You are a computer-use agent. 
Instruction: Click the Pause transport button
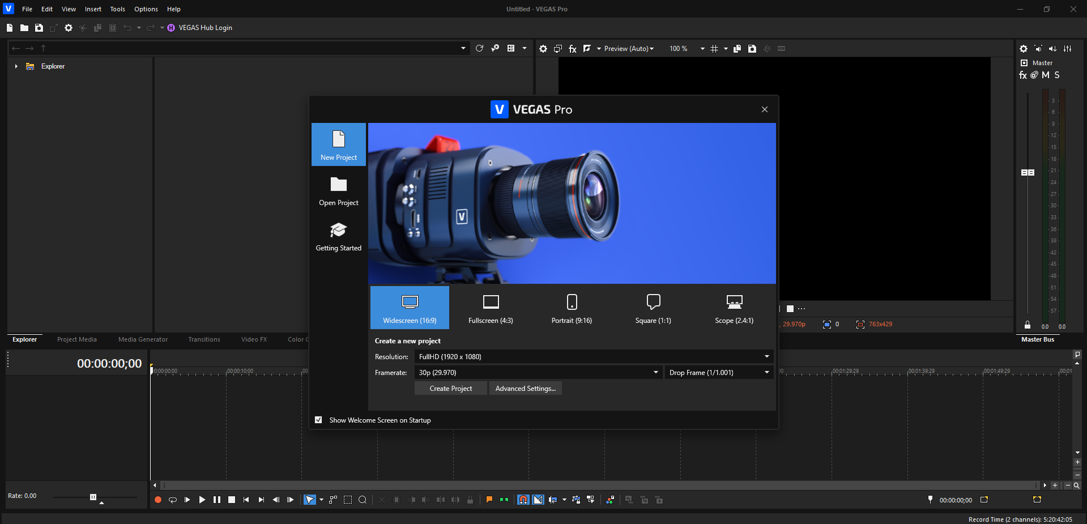click(217, 500)
